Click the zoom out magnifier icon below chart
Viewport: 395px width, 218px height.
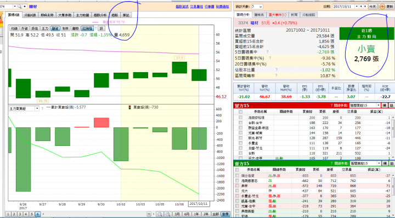160,214
